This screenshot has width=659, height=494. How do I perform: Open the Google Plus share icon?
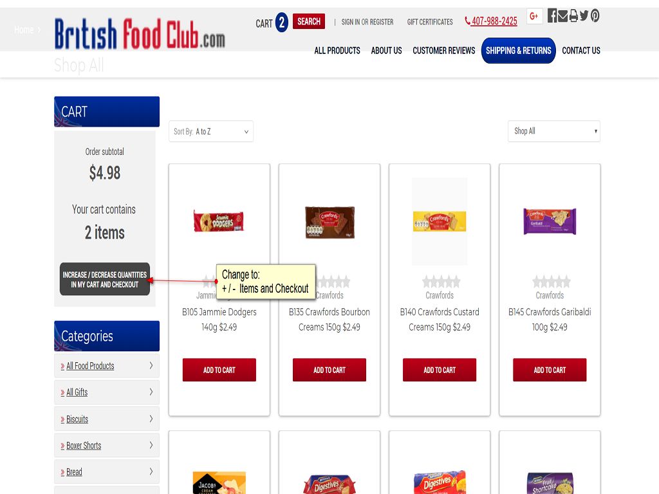tap(534, 16)
